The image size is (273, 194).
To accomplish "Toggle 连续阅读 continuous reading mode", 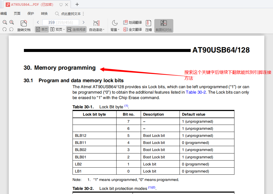I will [x=76, y=29].
